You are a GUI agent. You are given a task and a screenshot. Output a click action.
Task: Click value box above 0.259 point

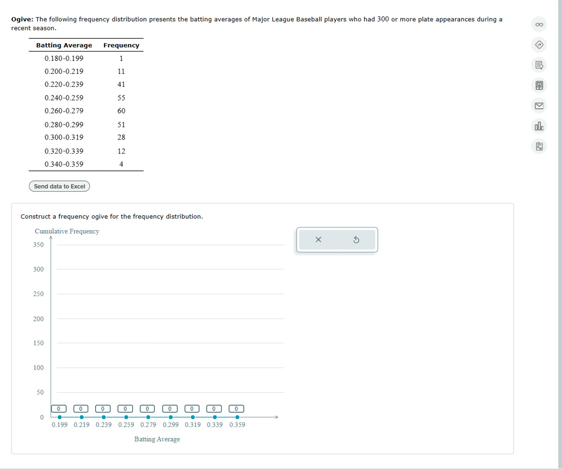pos(125,409)
